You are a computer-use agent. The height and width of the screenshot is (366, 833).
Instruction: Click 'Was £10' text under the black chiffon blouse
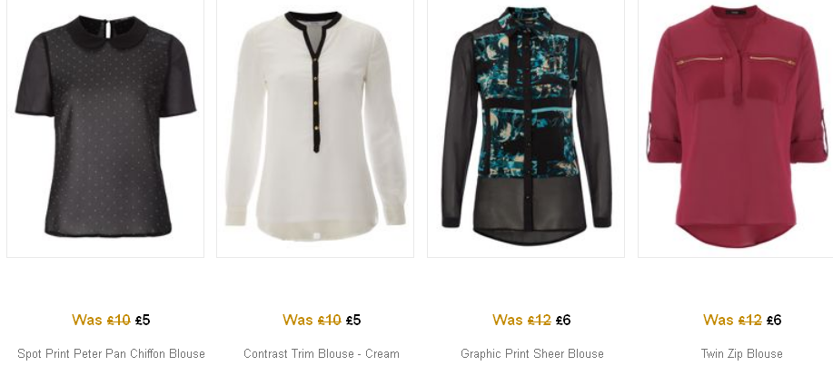click(101, 320)
